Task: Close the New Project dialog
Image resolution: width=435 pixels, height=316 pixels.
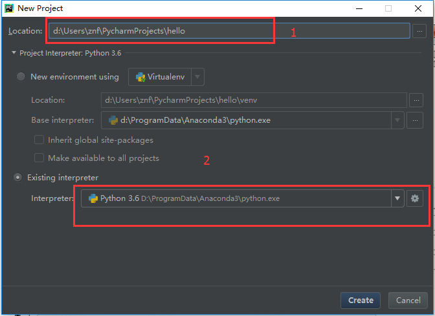Action: [418, 8]
